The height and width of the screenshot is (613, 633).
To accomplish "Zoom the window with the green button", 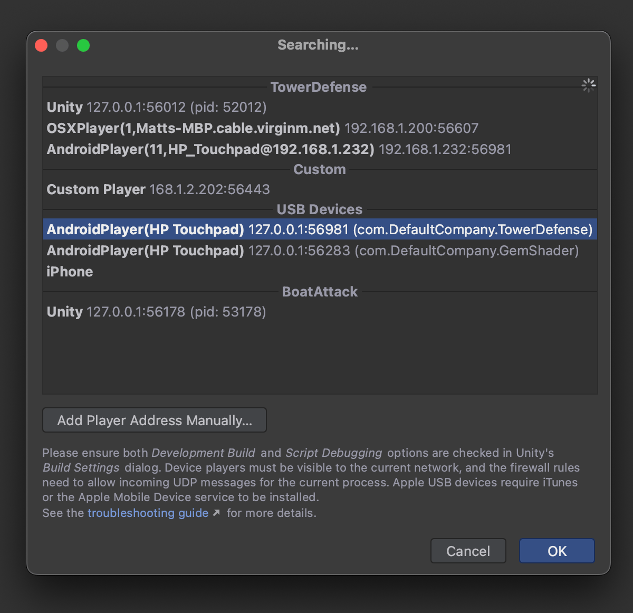I will coord(83,46).
